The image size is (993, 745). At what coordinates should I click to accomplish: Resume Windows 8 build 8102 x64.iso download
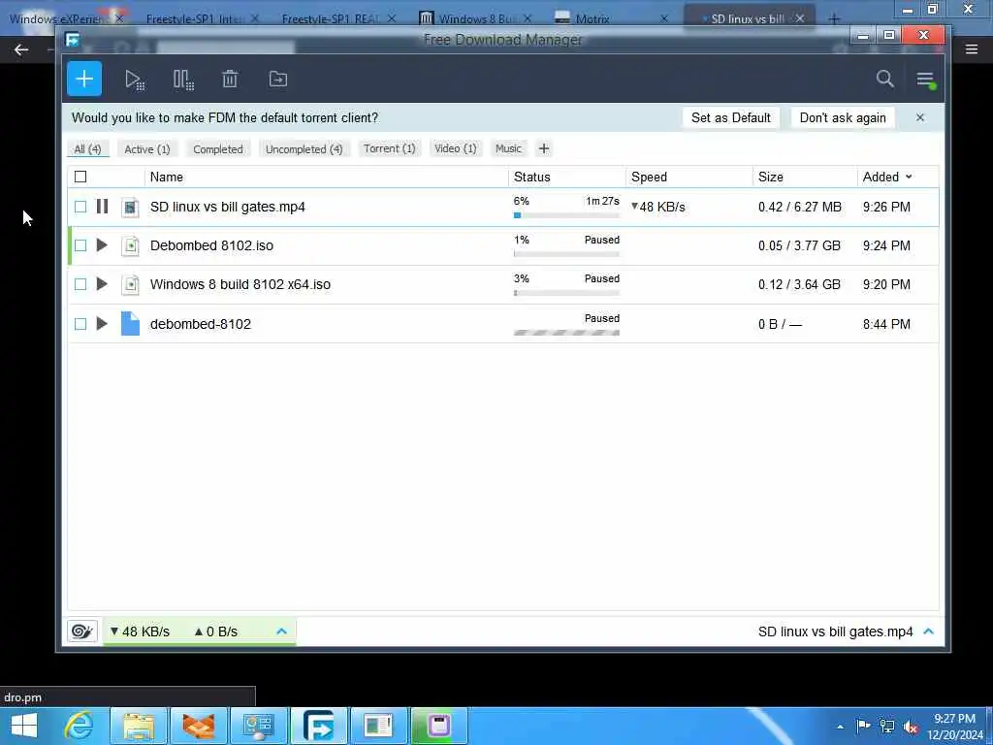click(102, 284)
